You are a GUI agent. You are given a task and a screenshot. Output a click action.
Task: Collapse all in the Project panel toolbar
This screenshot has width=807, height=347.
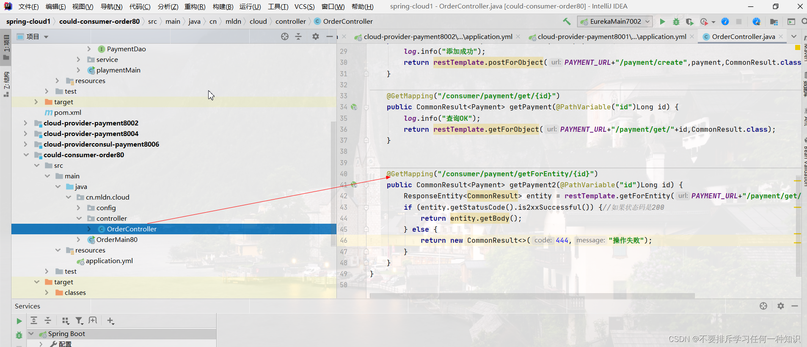pyautogui.click(x=298, y=37)
